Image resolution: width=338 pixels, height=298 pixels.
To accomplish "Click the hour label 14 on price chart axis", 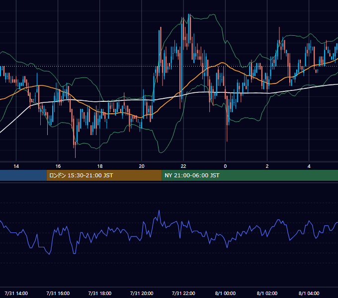I will pyautogui.click(x=16, y=166).
